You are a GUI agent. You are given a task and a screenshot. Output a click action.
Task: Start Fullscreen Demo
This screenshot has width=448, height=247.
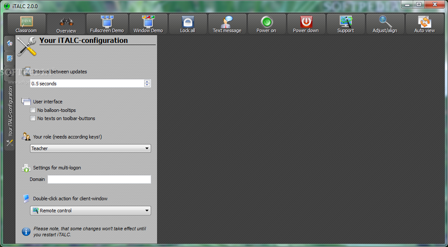pyautogui.click(x=107, y=24)
